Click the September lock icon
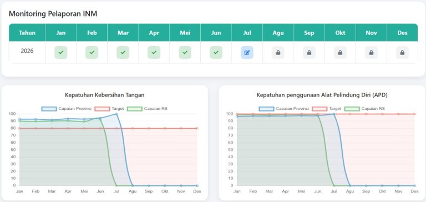 (309, 53)
